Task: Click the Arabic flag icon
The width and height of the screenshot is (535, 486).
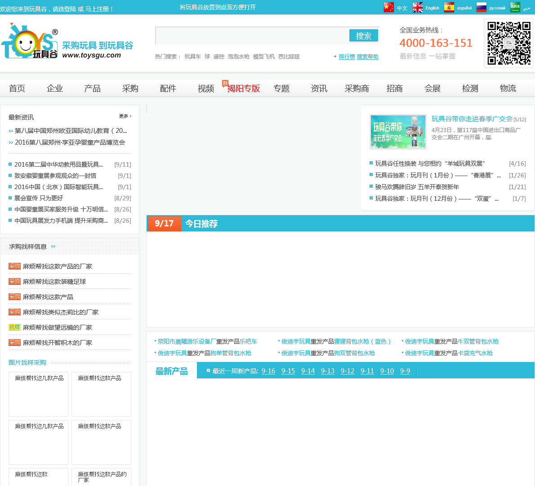Action: point(515,7)
